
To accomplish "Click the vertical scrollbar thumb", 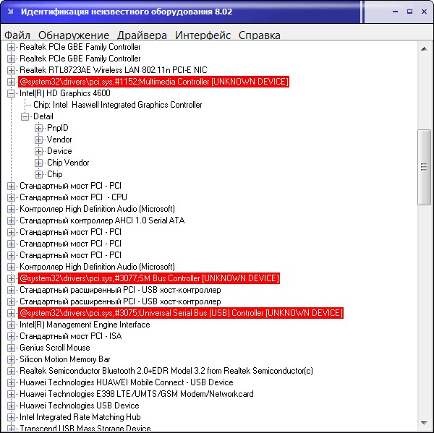I will 425,166.
